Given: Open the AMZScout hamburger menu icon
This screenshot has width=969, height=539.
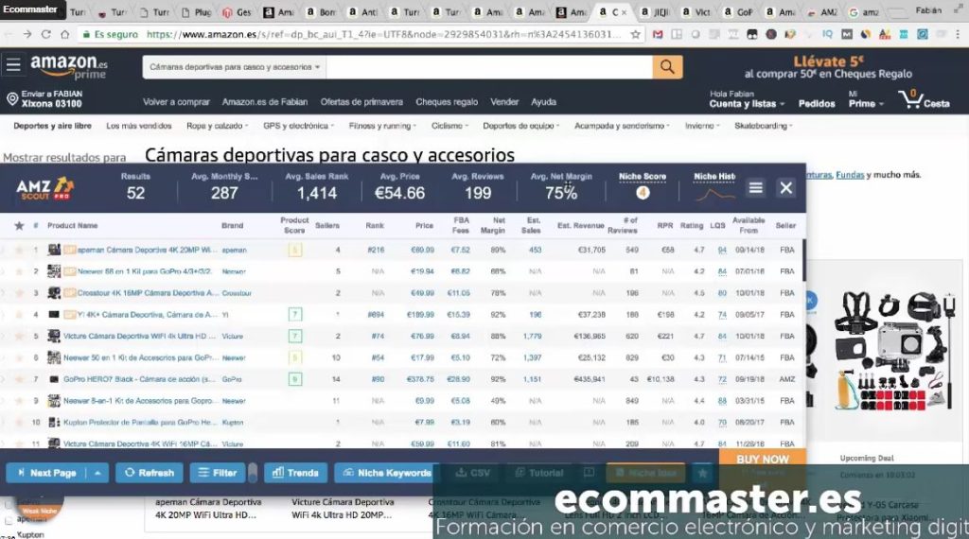Looking at the screenshot, I should point(755,188).
